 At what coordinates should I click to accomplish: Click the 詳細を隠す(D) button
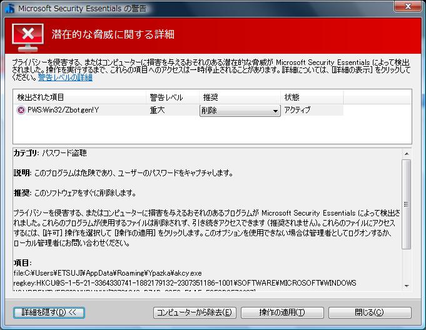point(49,312)
